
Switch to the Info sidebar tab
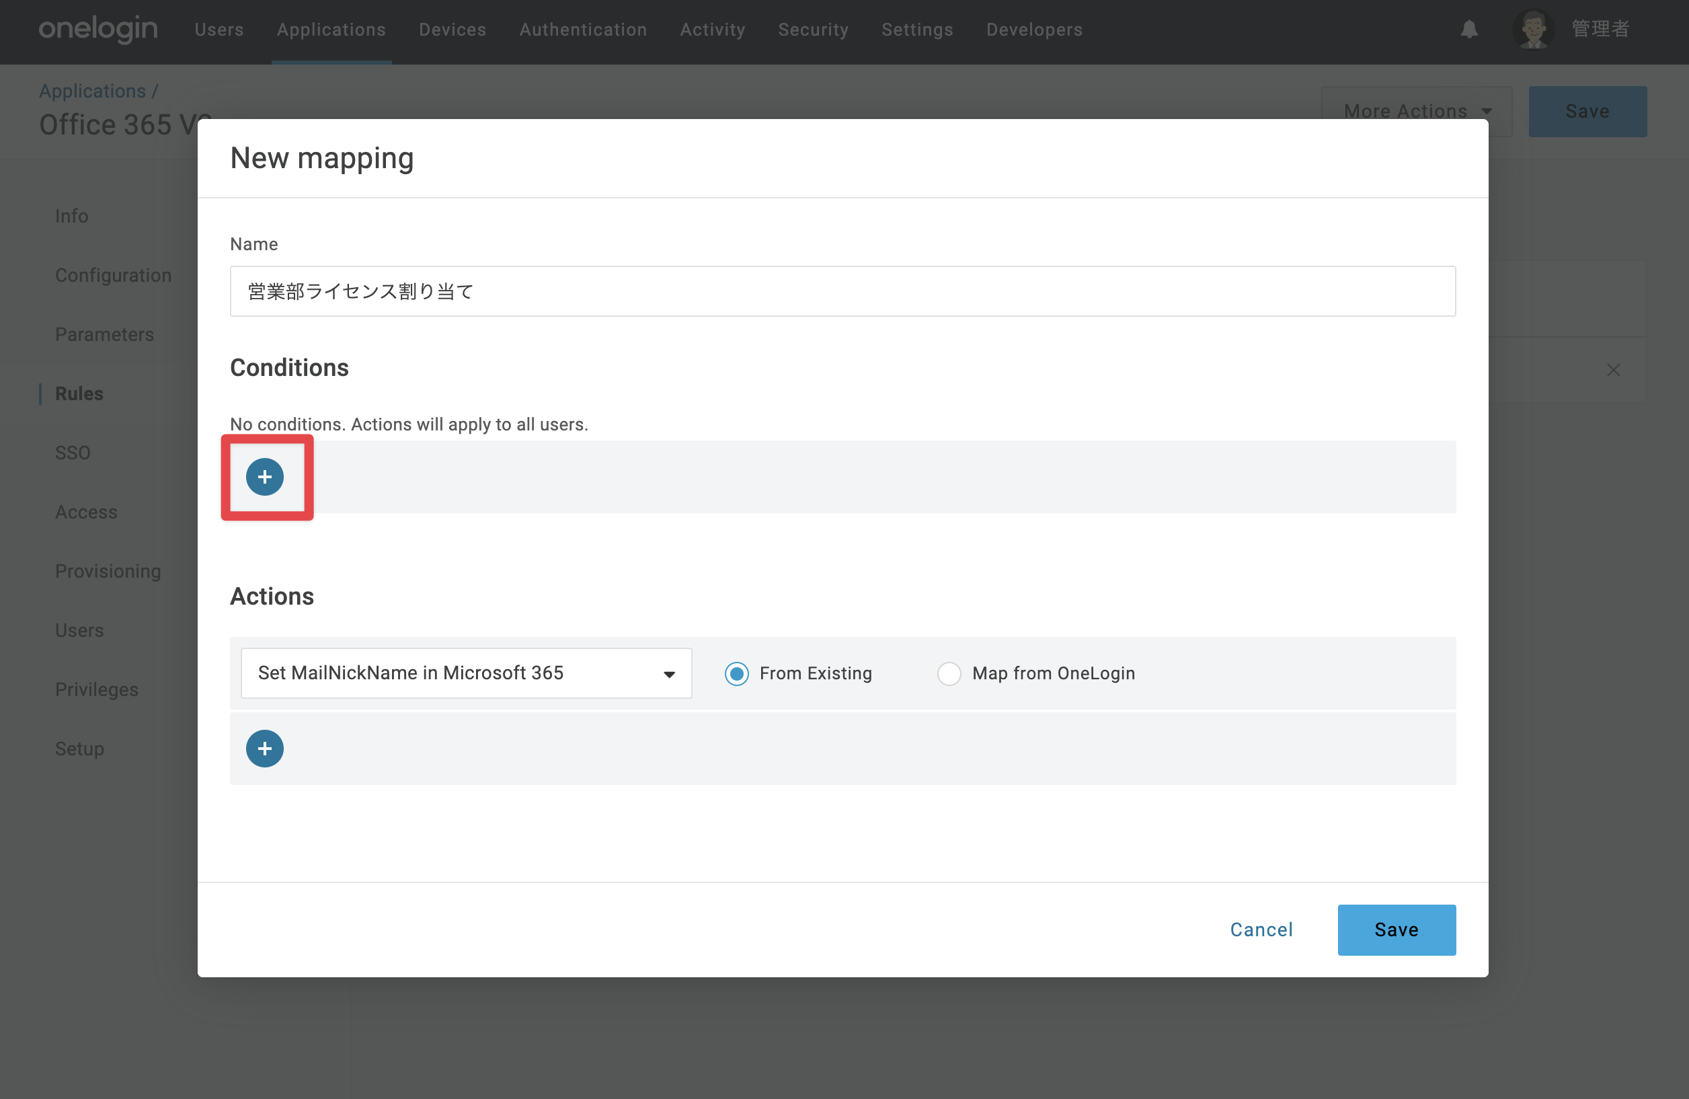72,216
